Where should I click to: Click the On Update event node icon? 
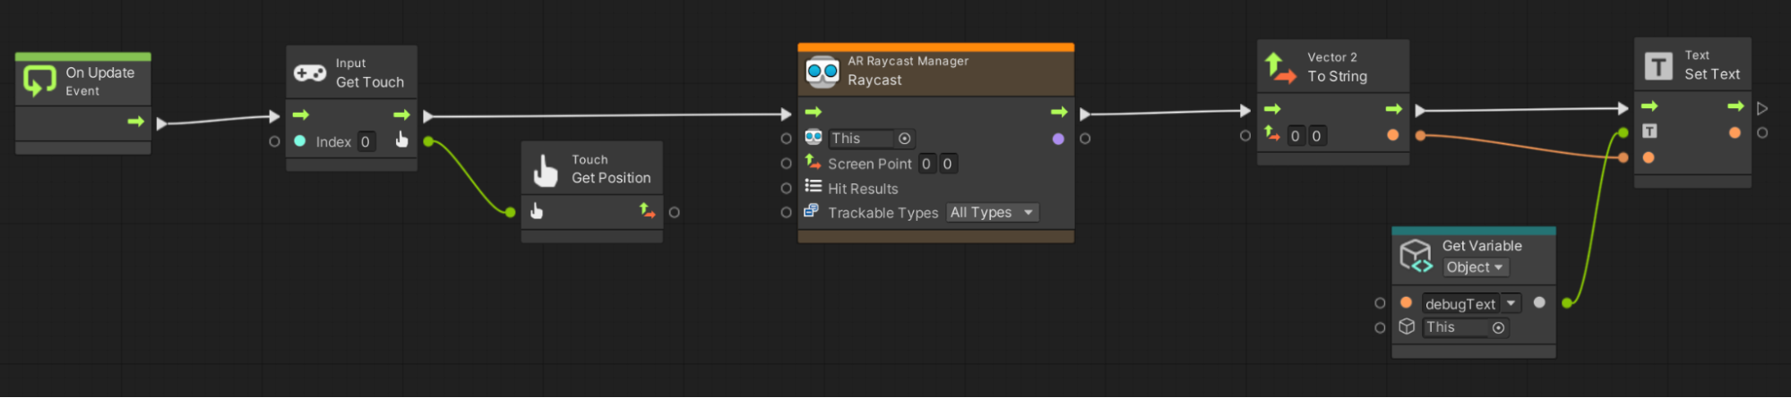click(39, 80)
